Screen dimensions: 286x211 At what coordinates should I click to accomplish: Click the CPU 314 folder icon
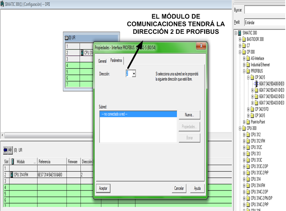[248, 179]
